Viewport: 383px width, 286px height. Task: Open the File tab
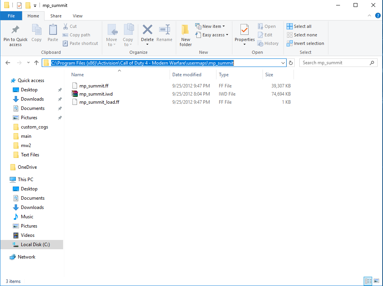click(11, 16)
